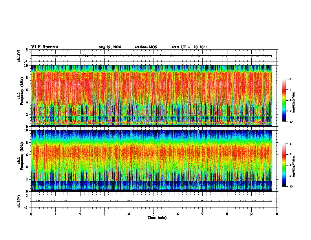Screen dimensions: 311x240
Task: Click the "-10" tick on ch.1 colorbar
Action: (x=291, y=122)
